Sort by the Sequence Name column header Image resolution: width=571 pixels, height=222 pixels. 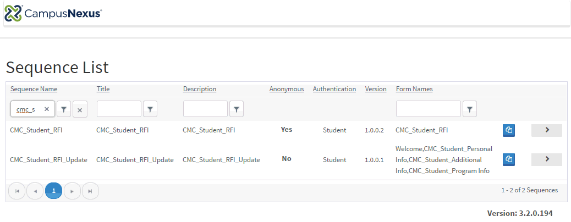point(34,89)
